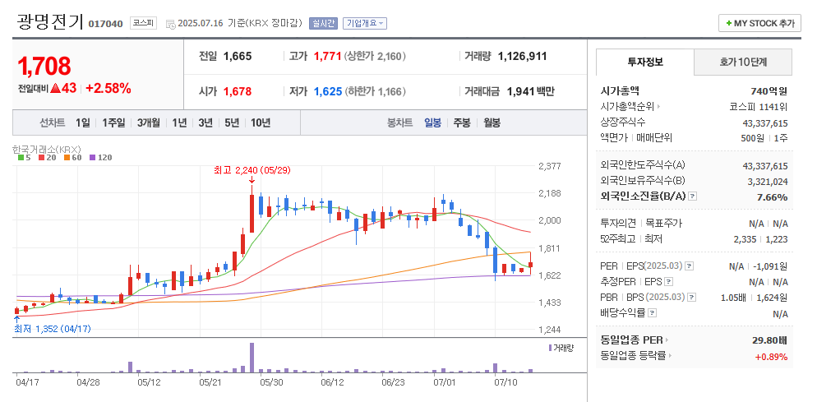The image size is (817, 402).
Task: Select 일봉 daily candle chart
Action: pyautogui.click(x=432, y=123)
